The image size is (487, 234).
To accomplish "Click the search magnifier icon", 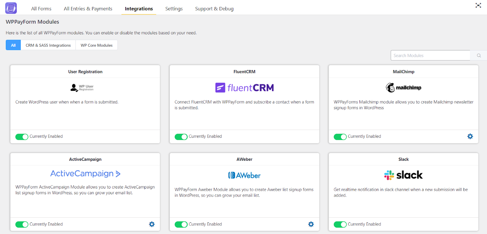I will pyautogui.click(x=479, y=56).
